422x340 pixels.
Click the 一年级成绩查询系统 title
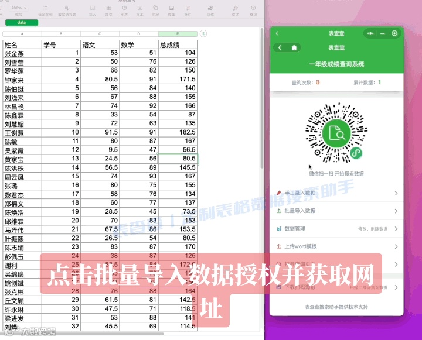[x=336, y=64]
